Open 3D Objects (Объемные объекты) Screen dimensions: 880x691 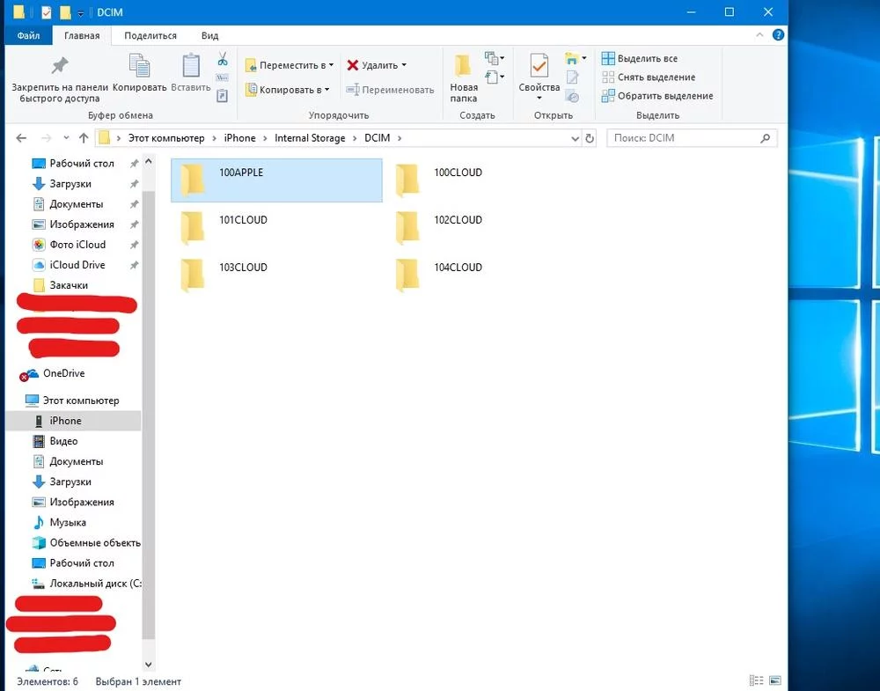pyautogui.click(x=86, y=543)
